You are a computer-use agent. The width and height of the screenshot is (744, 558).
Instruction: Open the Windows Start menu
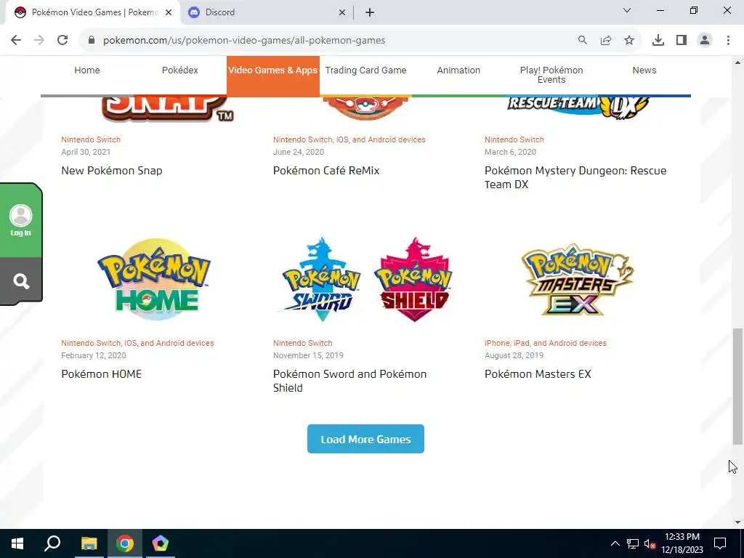click(17, 543)
